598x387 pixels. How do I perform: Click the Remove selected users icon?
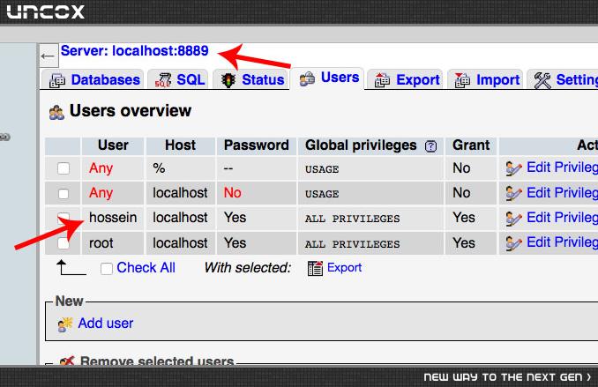(x=67, y=361)
